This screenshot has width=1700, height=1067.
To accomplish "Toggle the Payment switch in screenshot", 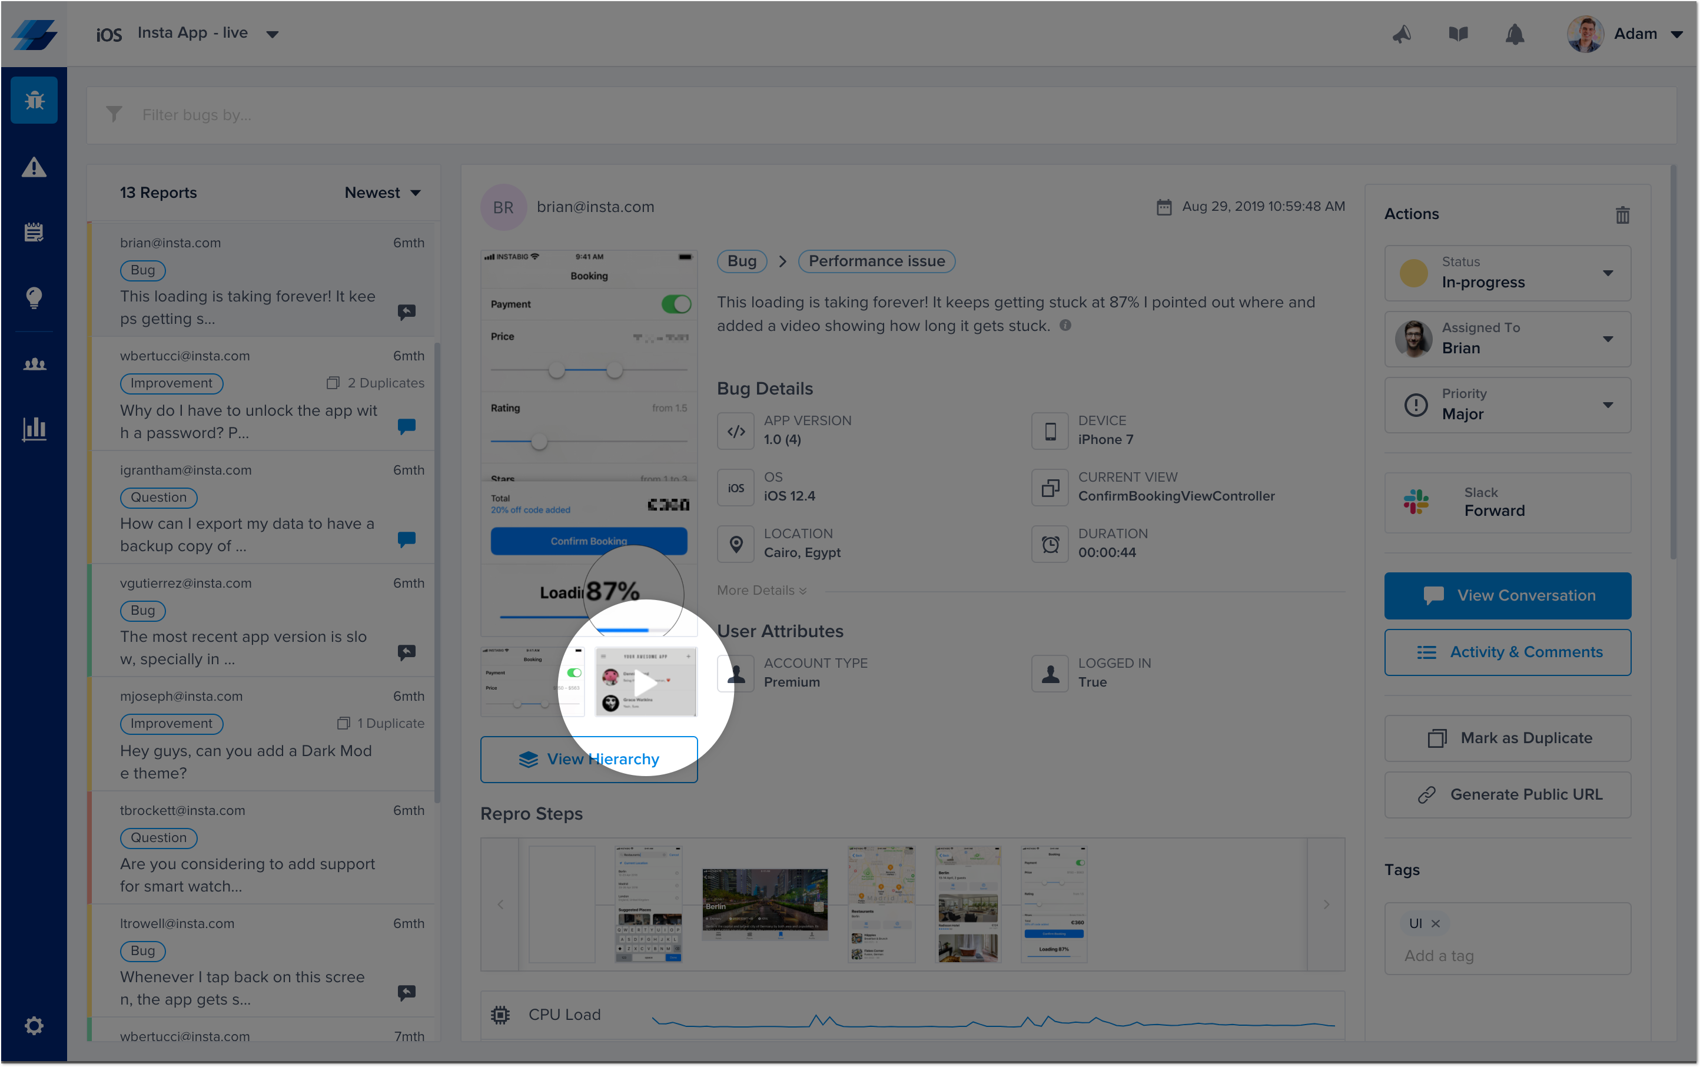I will (676, 304).
